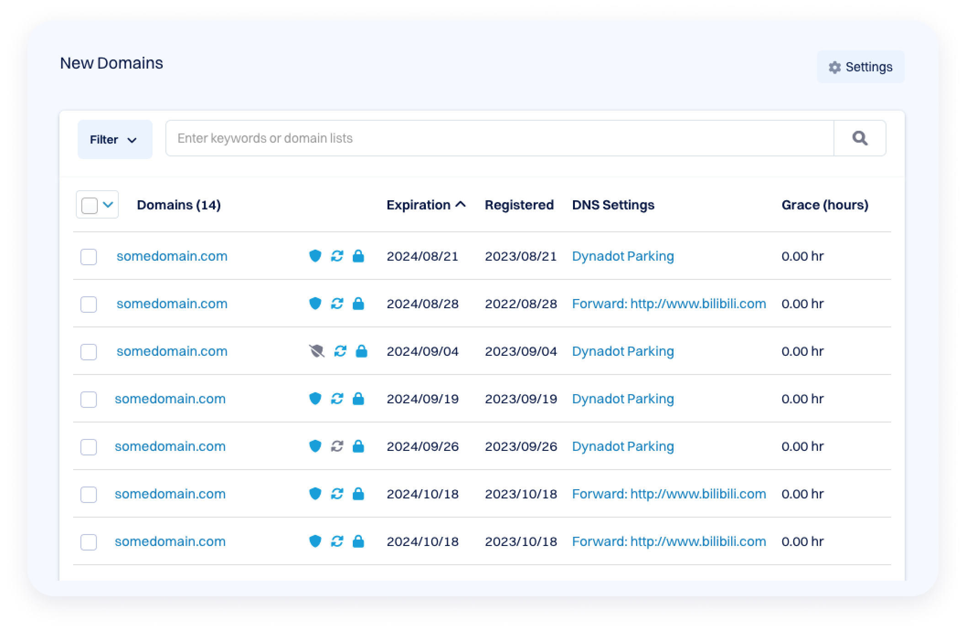Tick checkbox for domain expiring 2024/08/21
The width and height of the screenshot is (966, 631).
click(x=89, y=257)
